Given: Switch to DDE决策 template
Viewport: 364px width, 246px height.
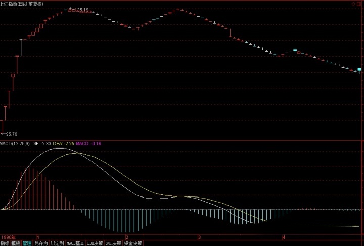Looking at the screenshot, I should point(95,243).
